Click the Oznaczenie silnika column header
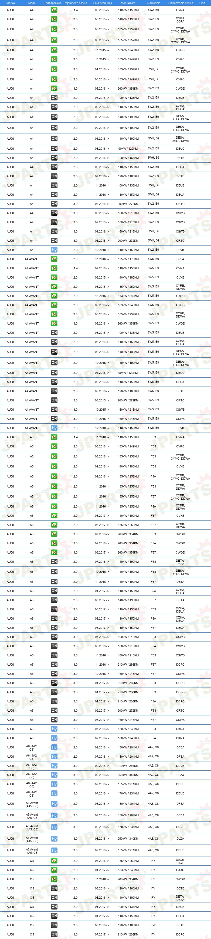The height and width of the screenshot is (939, 211). [181, 3]
